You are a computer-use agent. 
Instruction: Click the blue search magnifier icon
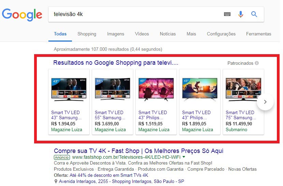(254, 14)
